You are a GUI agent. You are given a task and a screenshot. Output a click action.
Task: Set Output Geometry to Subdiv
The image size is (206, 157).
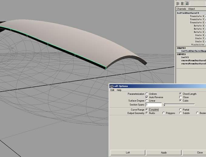coord(180,113)
